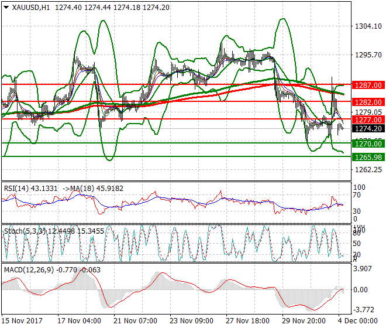
Task: Click the 27 Nov 18:00 time label
Action: coord(246,322)
